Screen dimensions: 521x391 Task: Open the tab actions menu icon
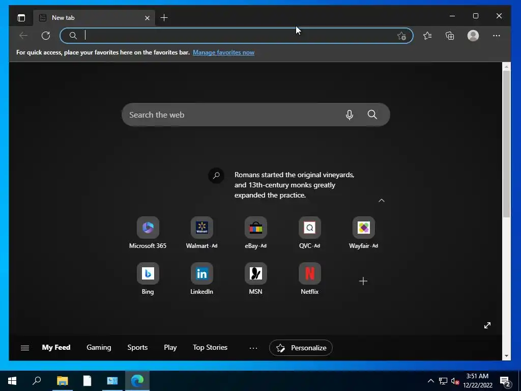pyautogui.click(x=21, y=18)
